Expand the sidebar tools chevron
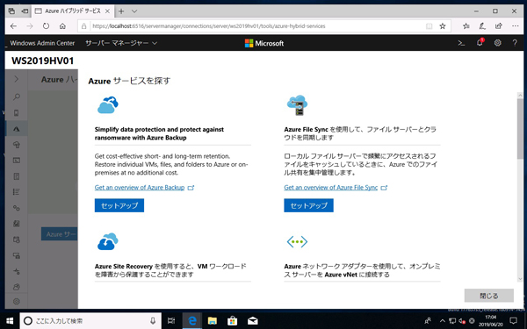 [16, 79]
